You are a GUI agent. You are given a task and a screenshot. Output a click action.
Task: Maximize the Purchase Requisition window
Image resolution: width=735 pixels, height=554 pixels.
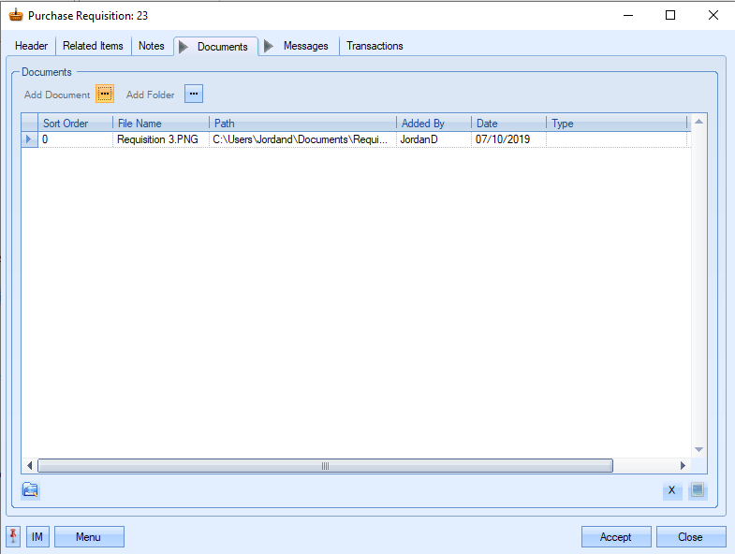670,15
